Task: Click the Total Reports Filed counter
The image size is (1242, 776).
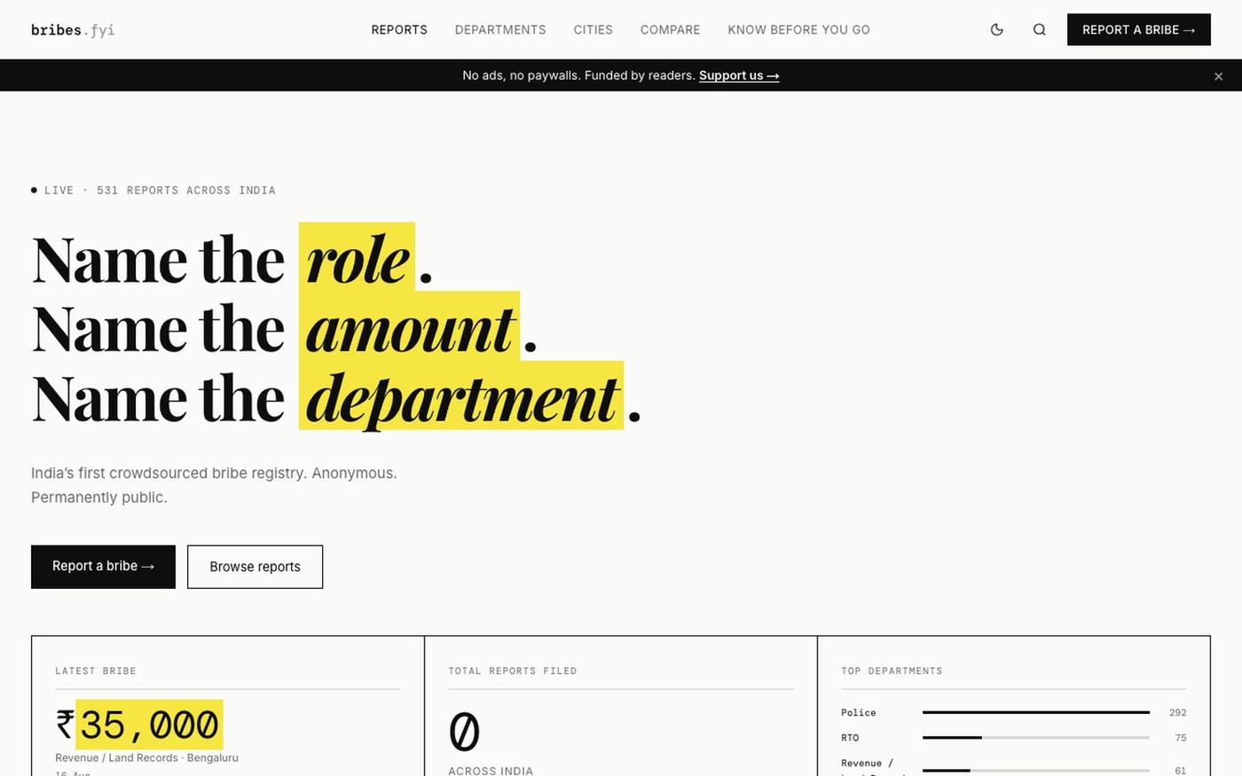Action: [464, 732]
